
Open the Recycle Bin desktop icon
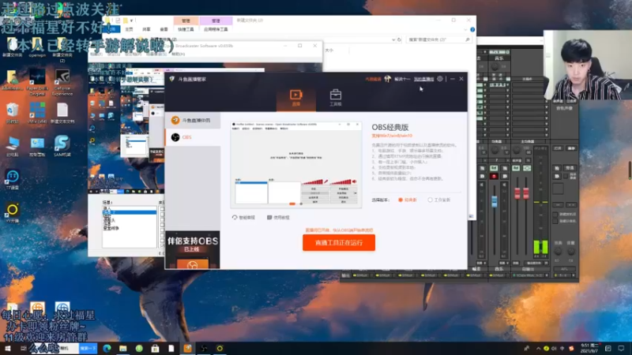(13, 113)
